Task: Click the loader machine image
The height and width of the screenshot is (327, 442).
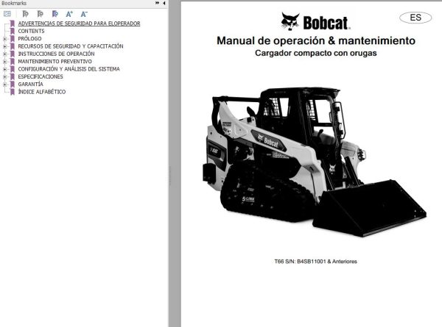Action: point(315,162)
